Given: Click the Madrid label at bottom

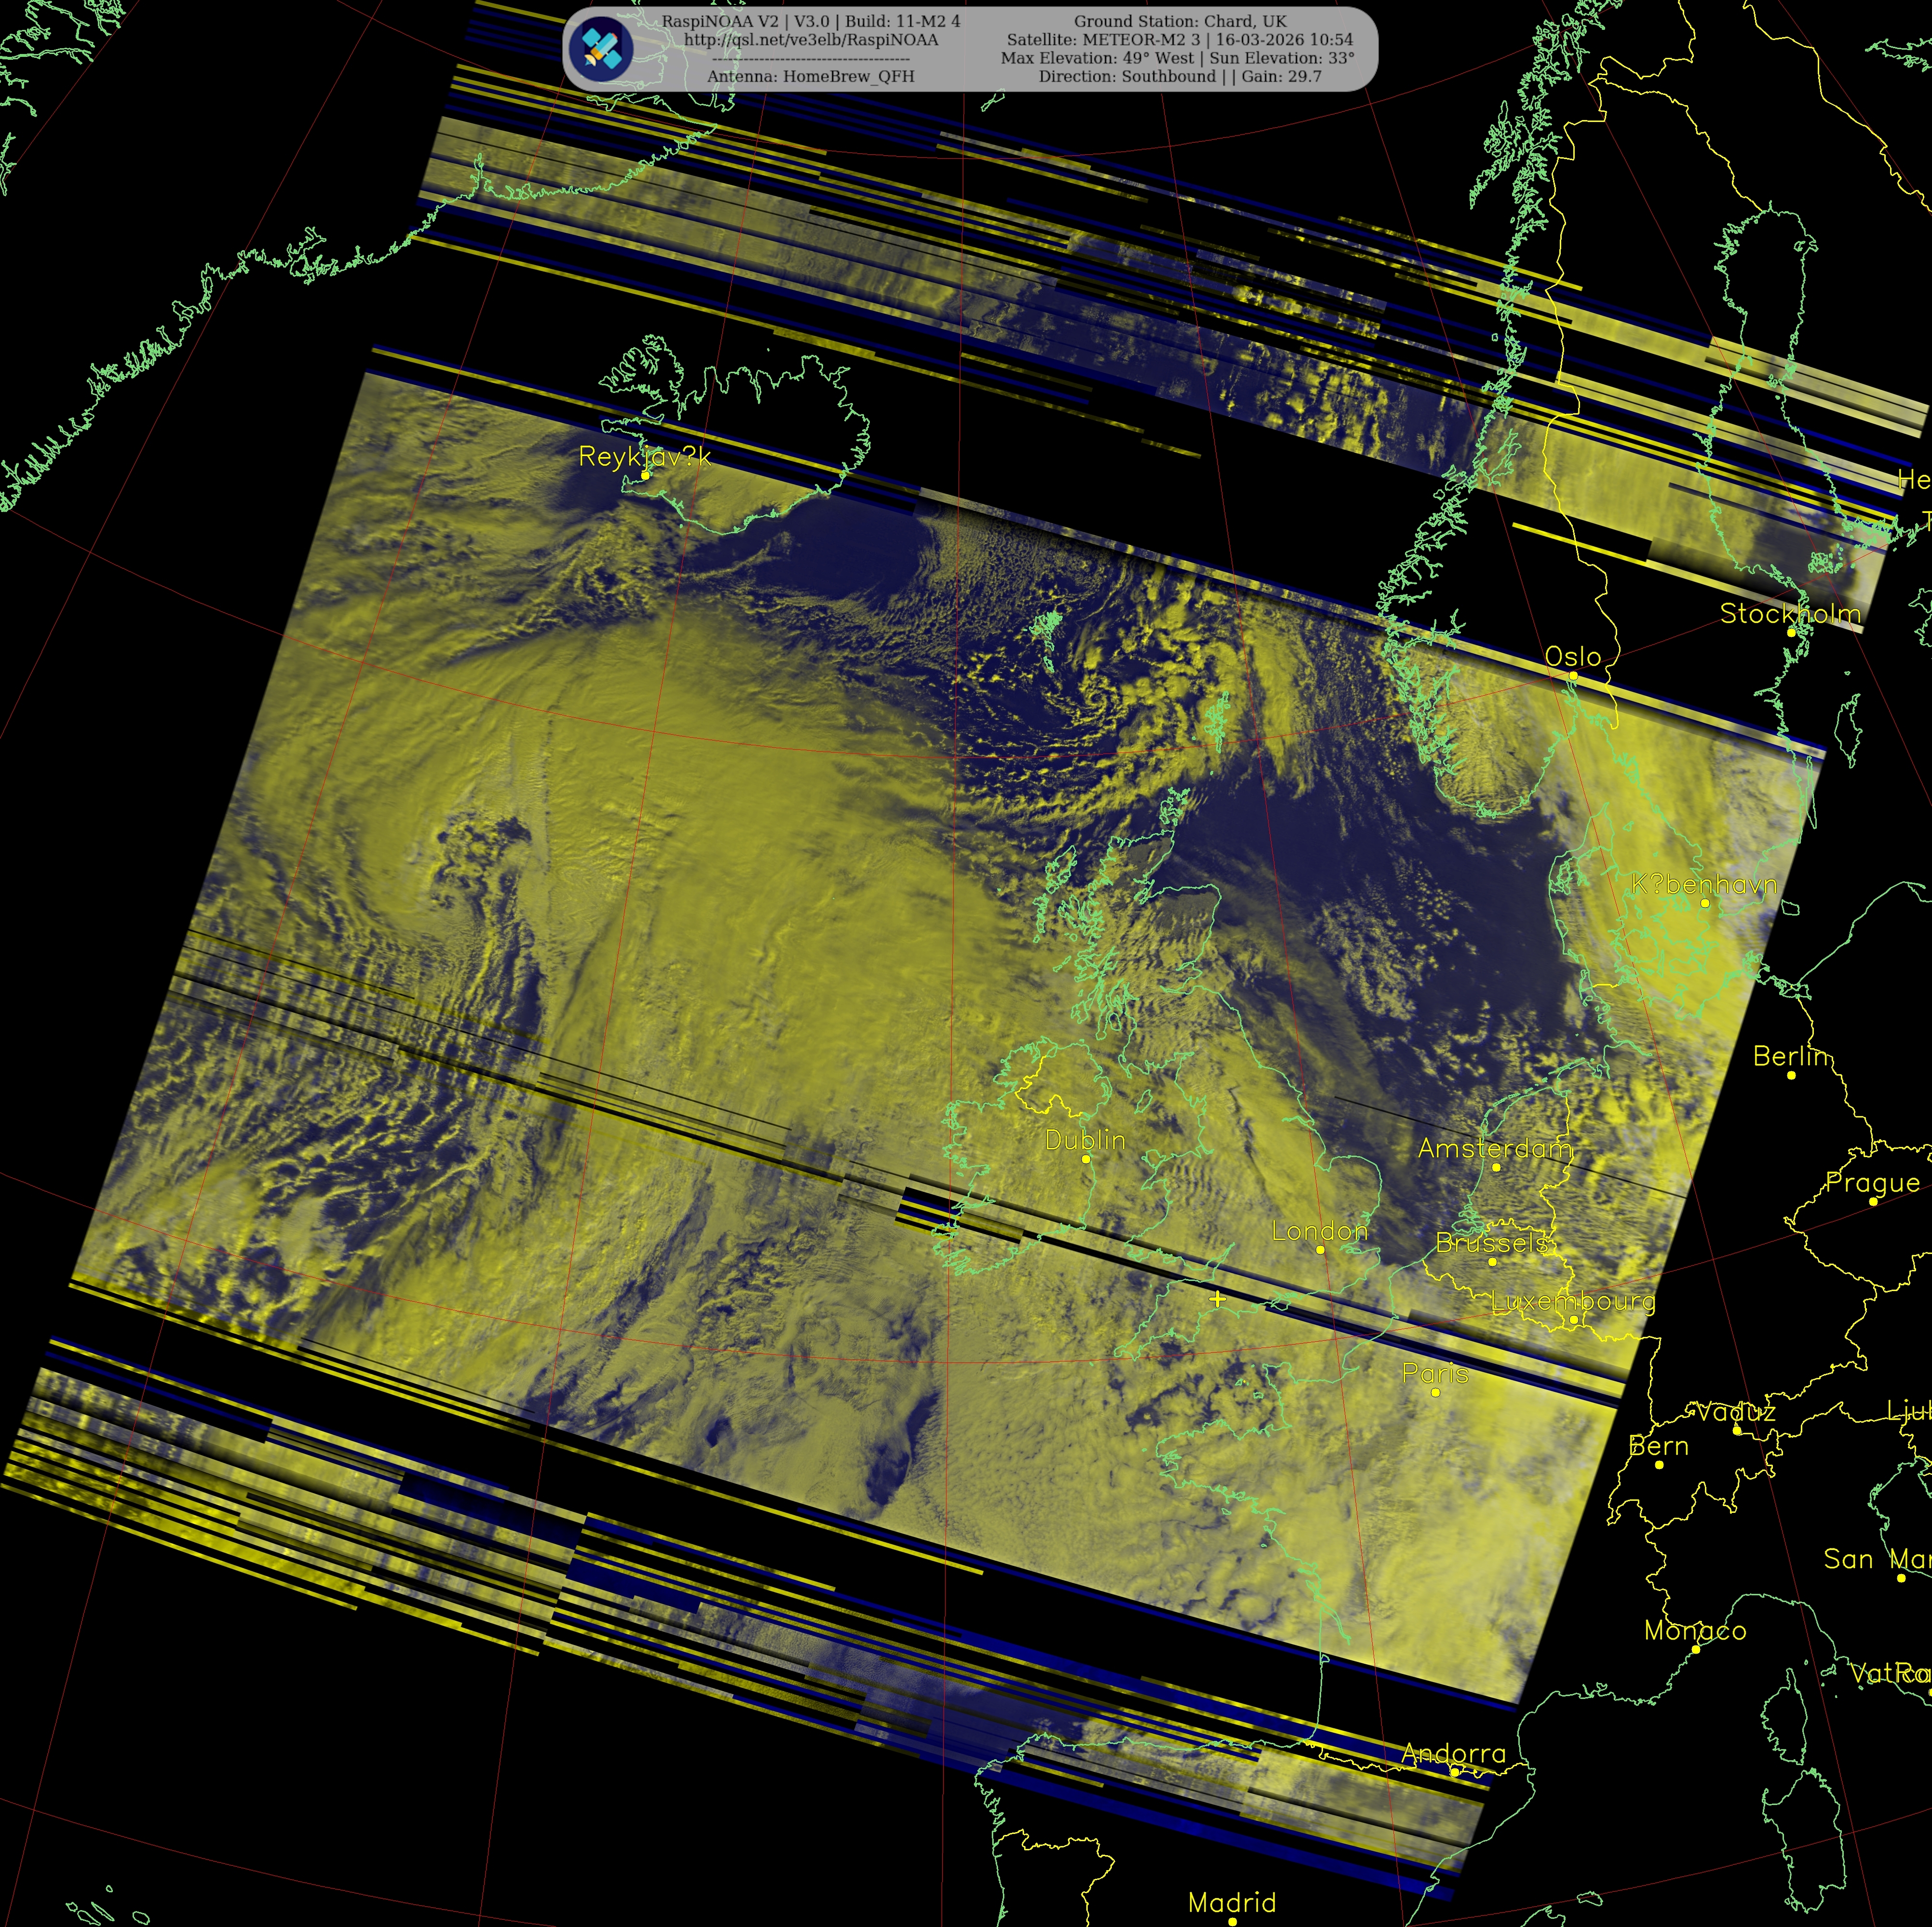Looking at the screenshot, I should click(x=1232, y=1902).
